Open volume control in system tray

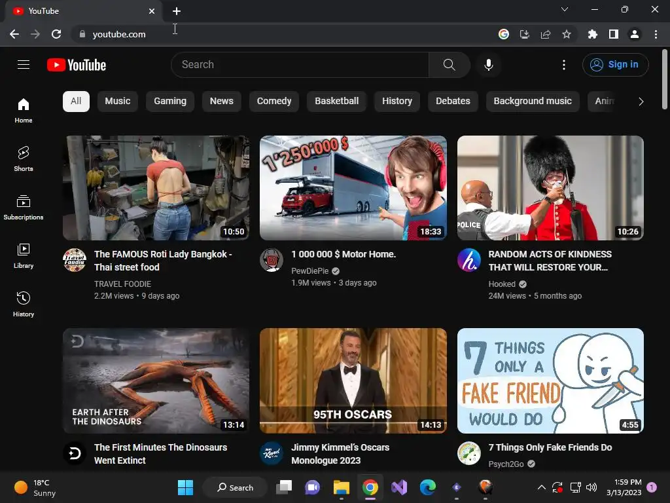click(x=591, y=487)
